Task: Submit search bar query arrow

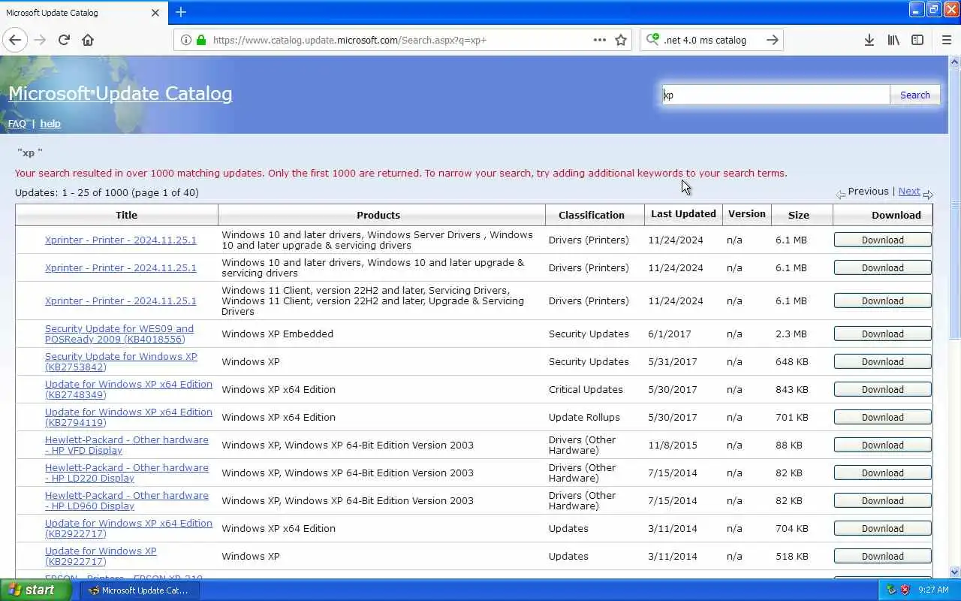Action: [772, 40]
